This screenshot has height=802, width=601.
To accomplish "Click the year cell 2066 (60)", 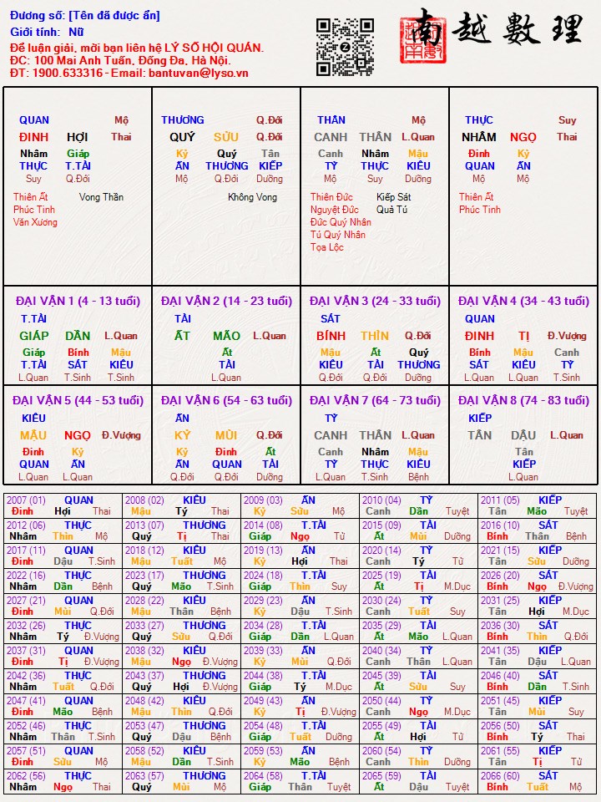I will [x=537, y=782].
